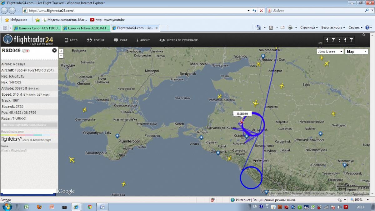The image size is (375, 211).
Task: Open the Help question mark icon
Action: click(x=367, y=28)
